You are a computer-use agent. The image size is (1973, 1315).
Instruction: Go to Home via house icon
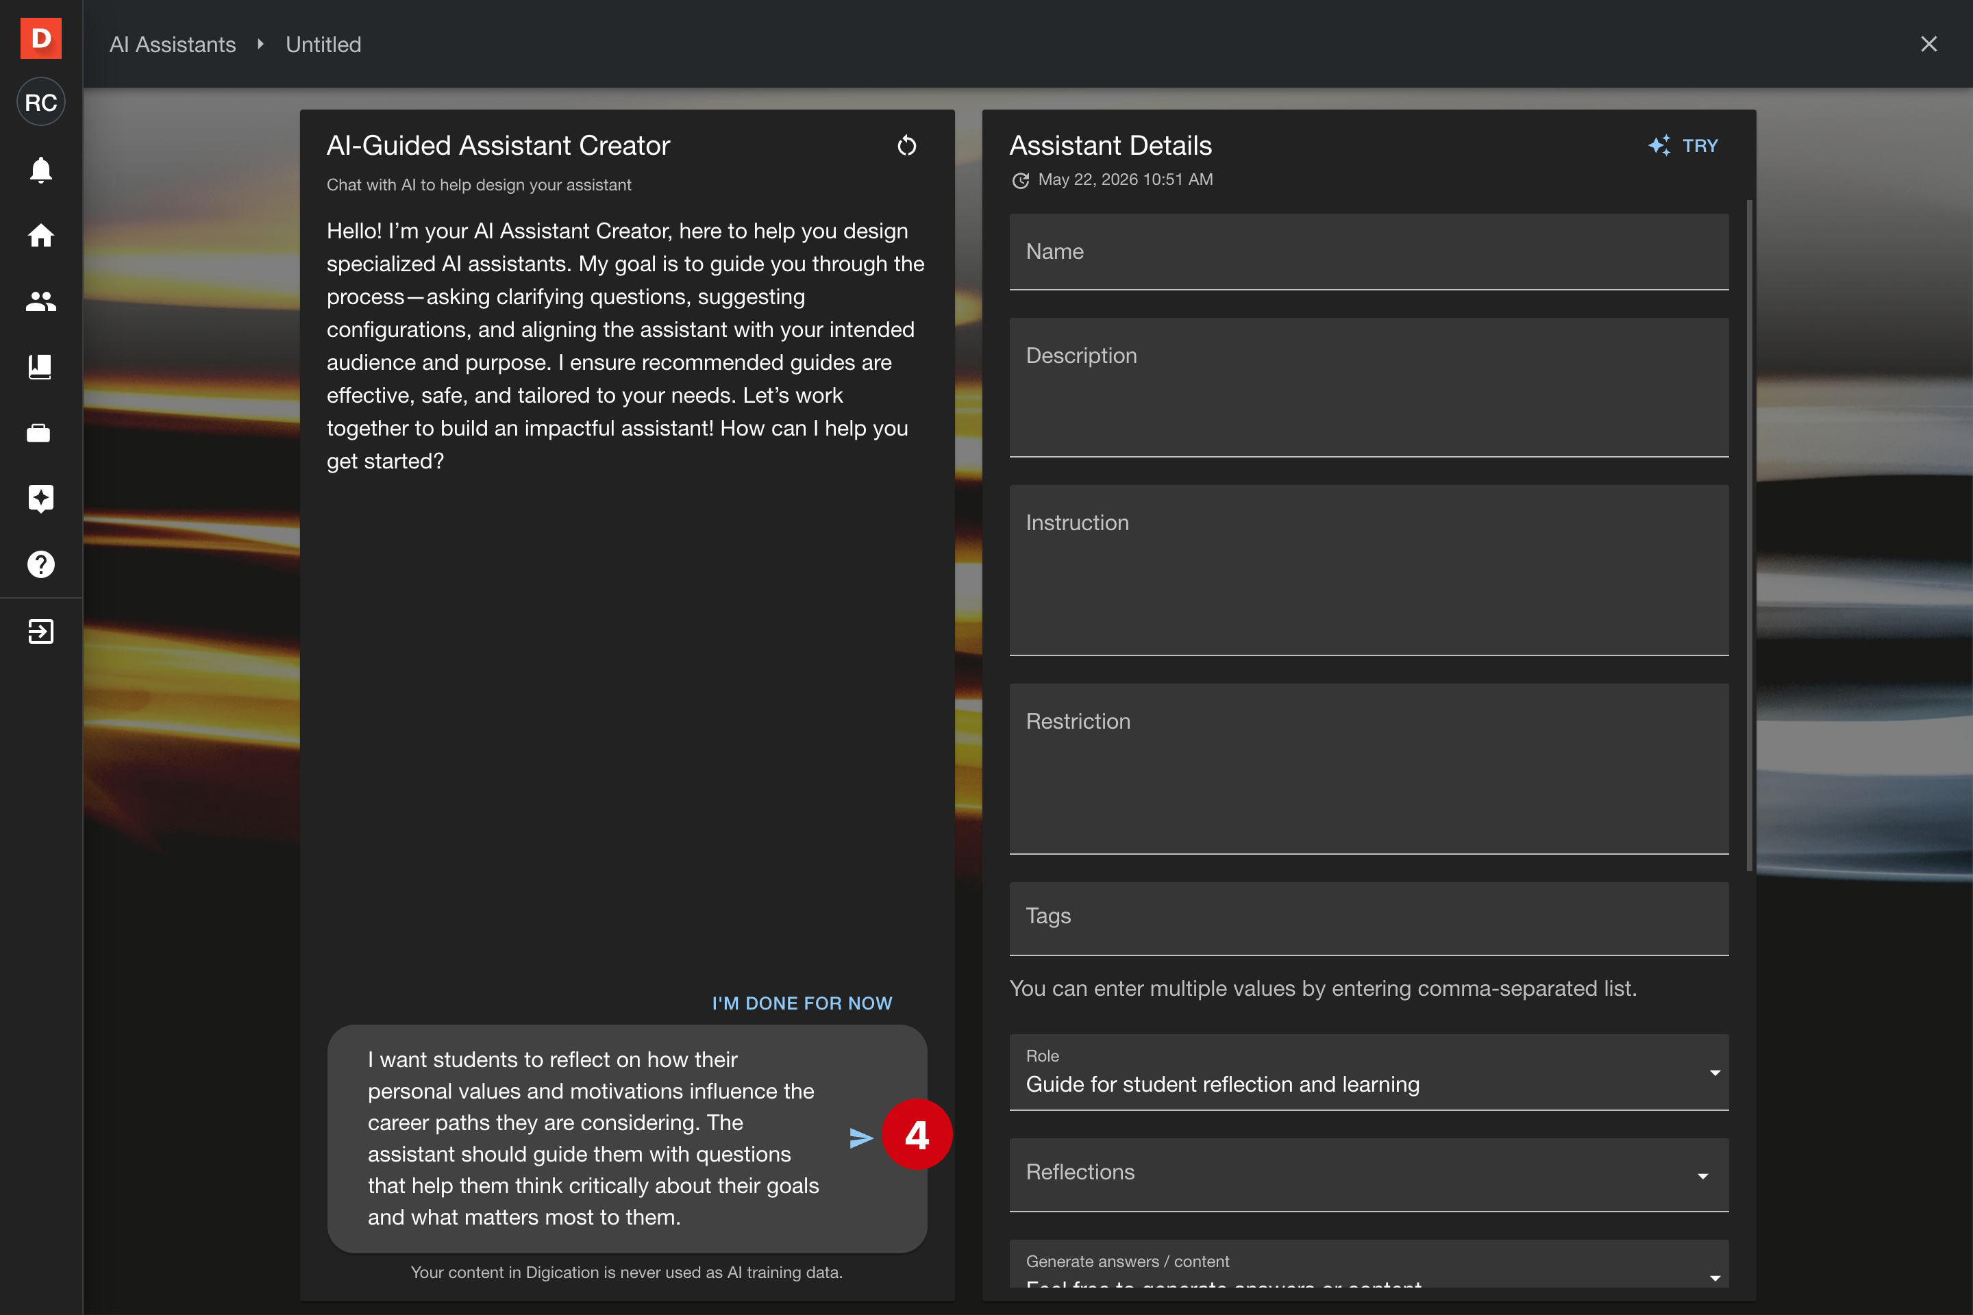pos(40,236)
